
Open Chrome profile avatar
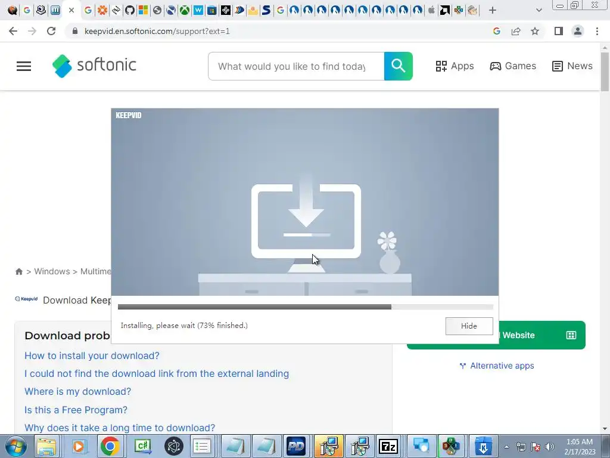[x=578, y=31]
